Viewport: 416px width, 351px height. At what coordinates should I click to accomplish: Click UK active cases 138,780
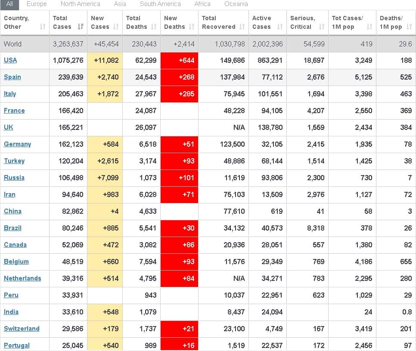(270, 127)
